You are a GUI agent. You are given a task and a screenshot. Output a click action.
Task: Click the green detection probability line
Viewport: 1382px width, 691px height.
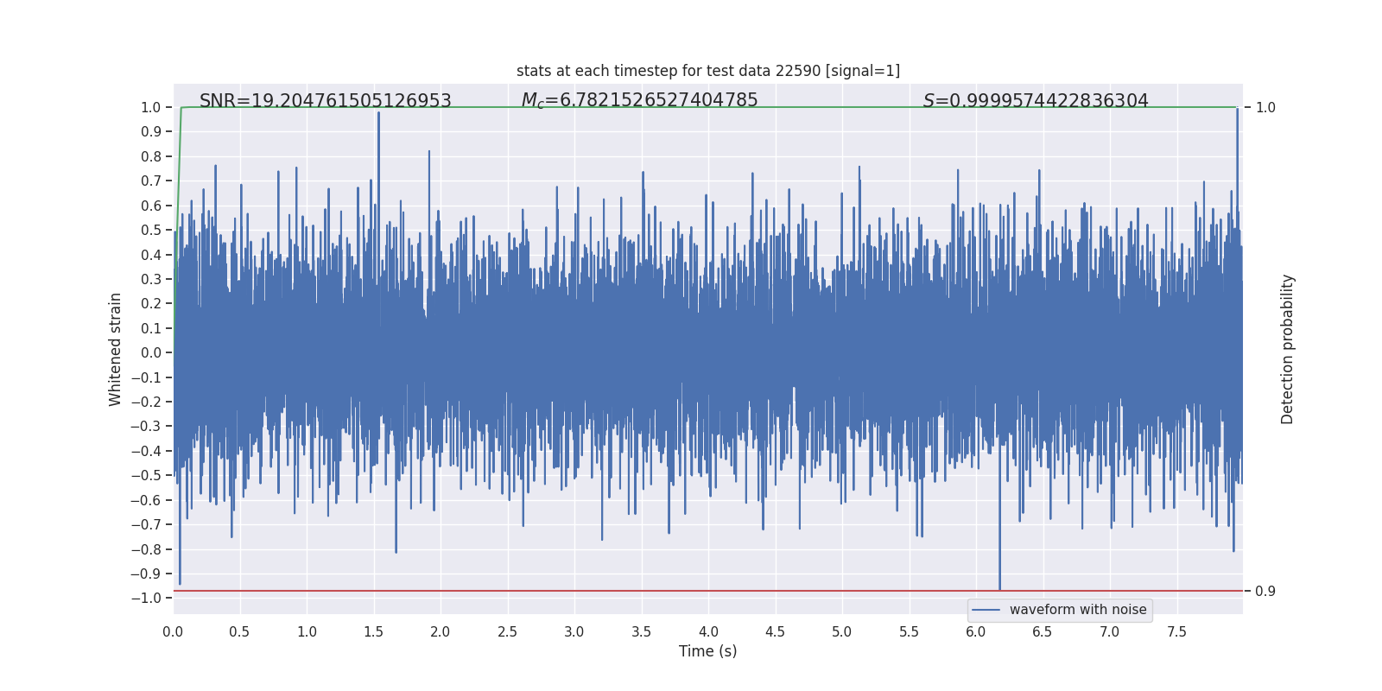[708, 107]
